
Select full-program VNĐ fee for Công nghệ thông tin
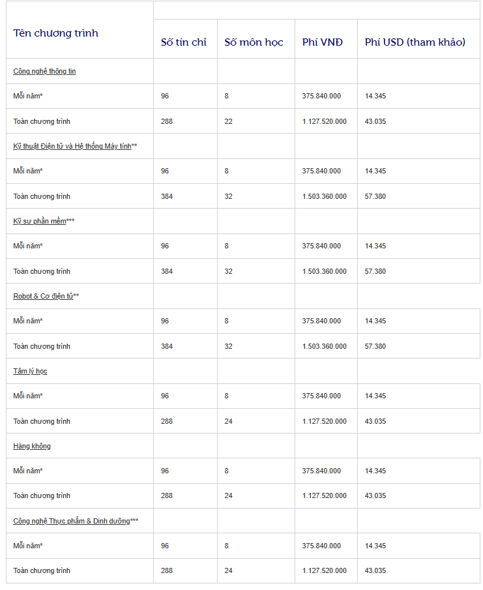[324, 121]
